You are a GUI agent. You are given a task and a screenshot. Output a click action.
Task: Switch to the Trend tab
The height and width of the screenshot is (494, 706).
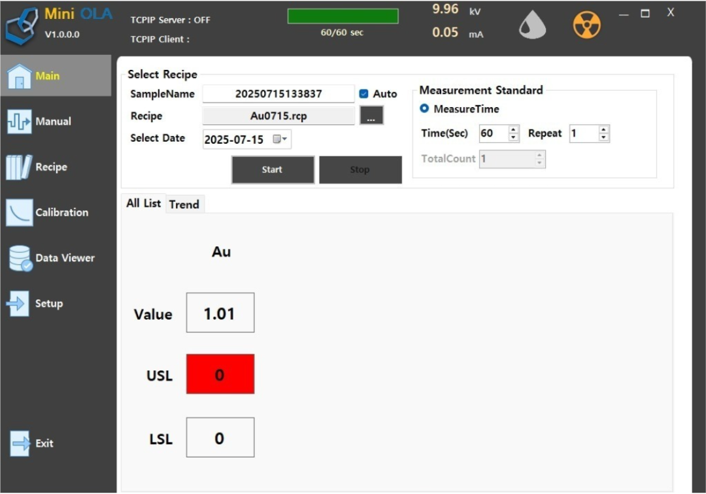coord(184,205)
